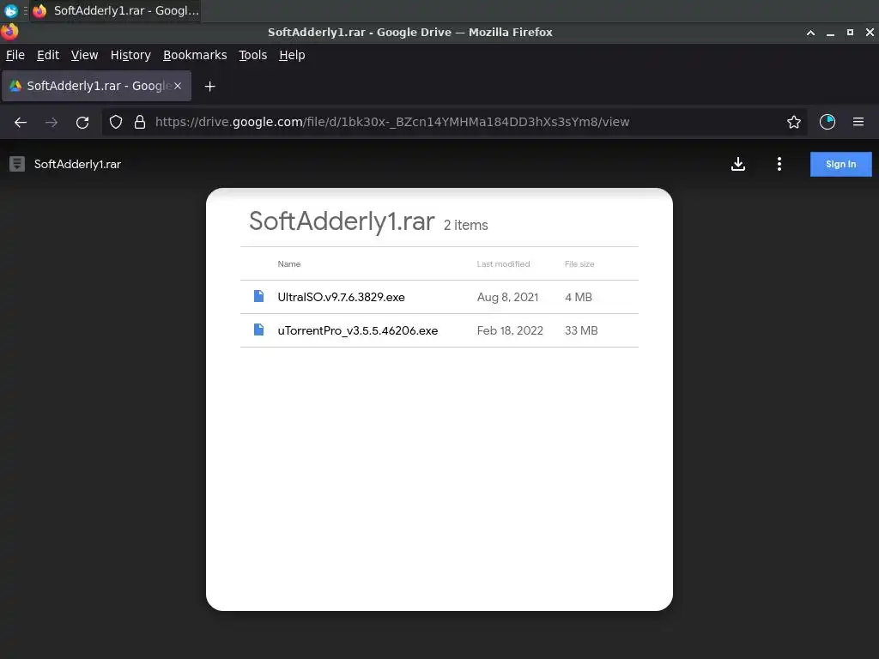Click the Last modified column header
The image size is (879, 659).
[503, 264]
